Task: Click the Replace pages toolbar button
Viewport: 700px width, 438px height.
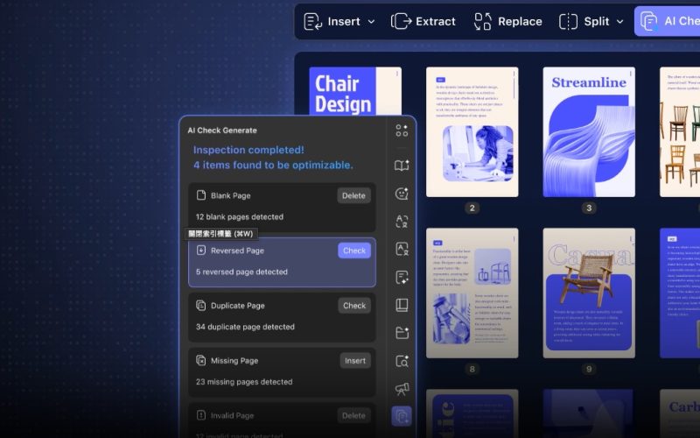Action: click(507, 21)
